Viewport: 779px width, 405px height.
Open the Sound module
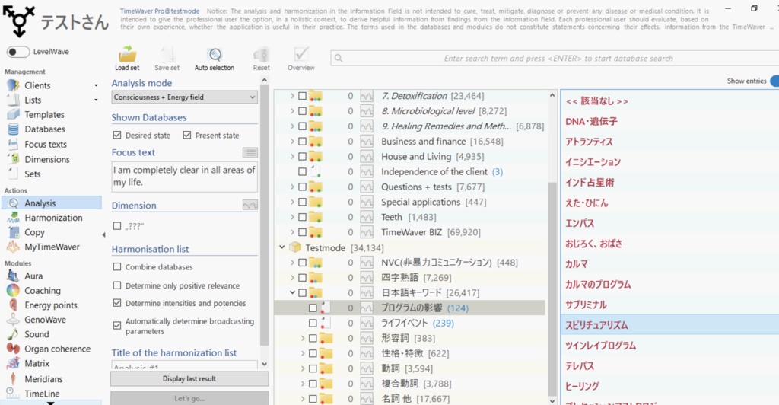[37, 334]
